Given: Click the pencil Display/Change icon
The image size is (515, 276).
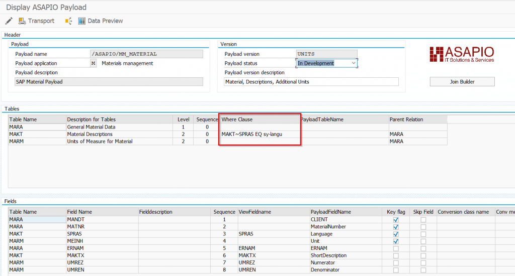Looking at the screenshot, I should coord(9,21).
